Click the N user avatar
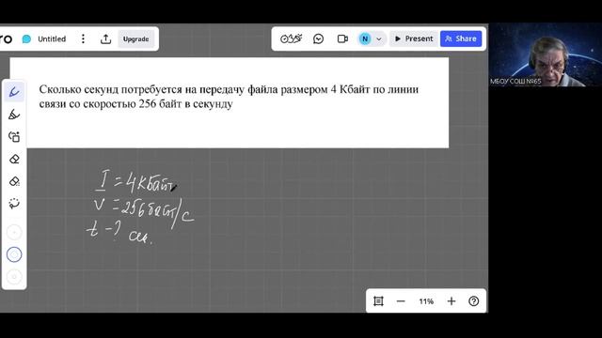The height and width of the screenshot is (338, 602). pos(365,38)
